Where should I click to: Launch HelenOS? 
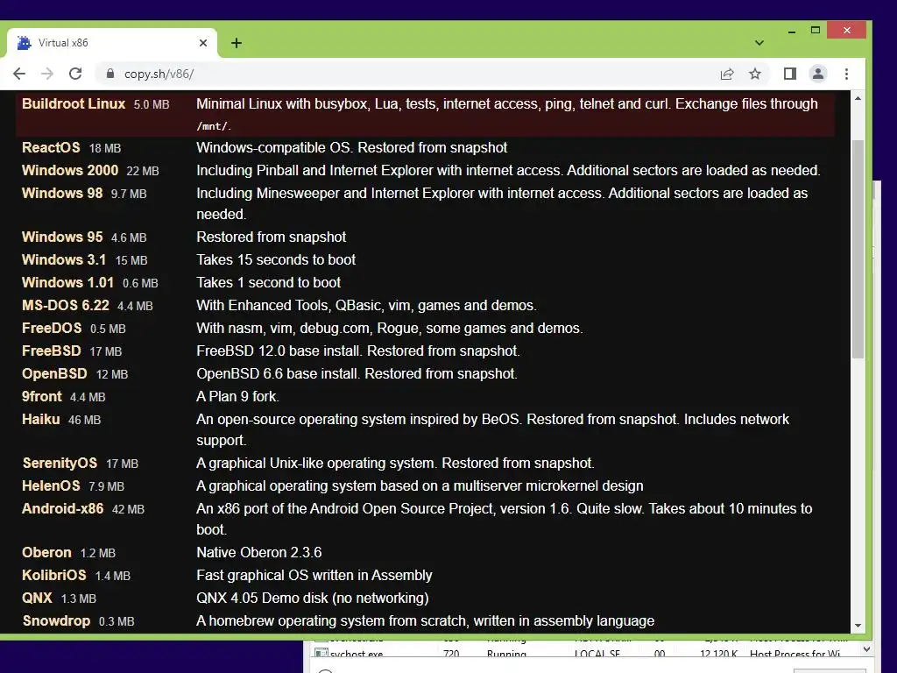(51, 485)
